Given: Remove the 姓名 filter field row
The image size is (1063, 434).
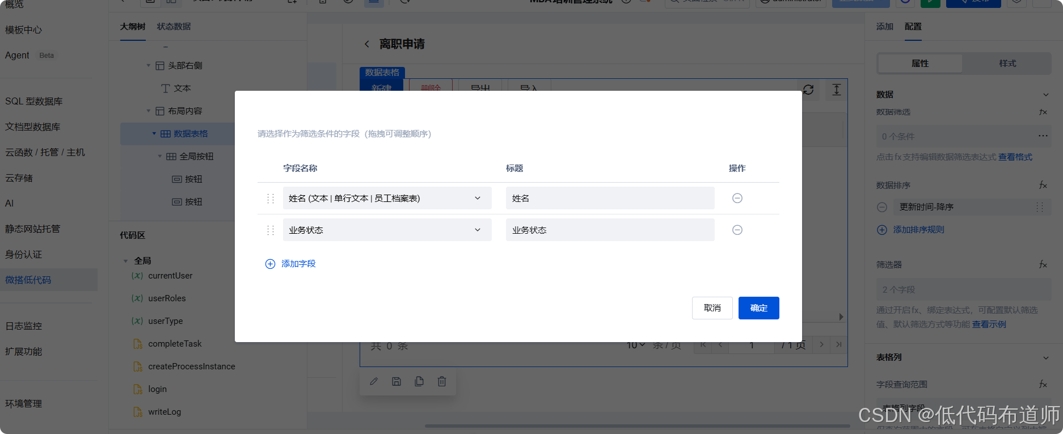Looking at the screenshot, I should tap(737, 198).
